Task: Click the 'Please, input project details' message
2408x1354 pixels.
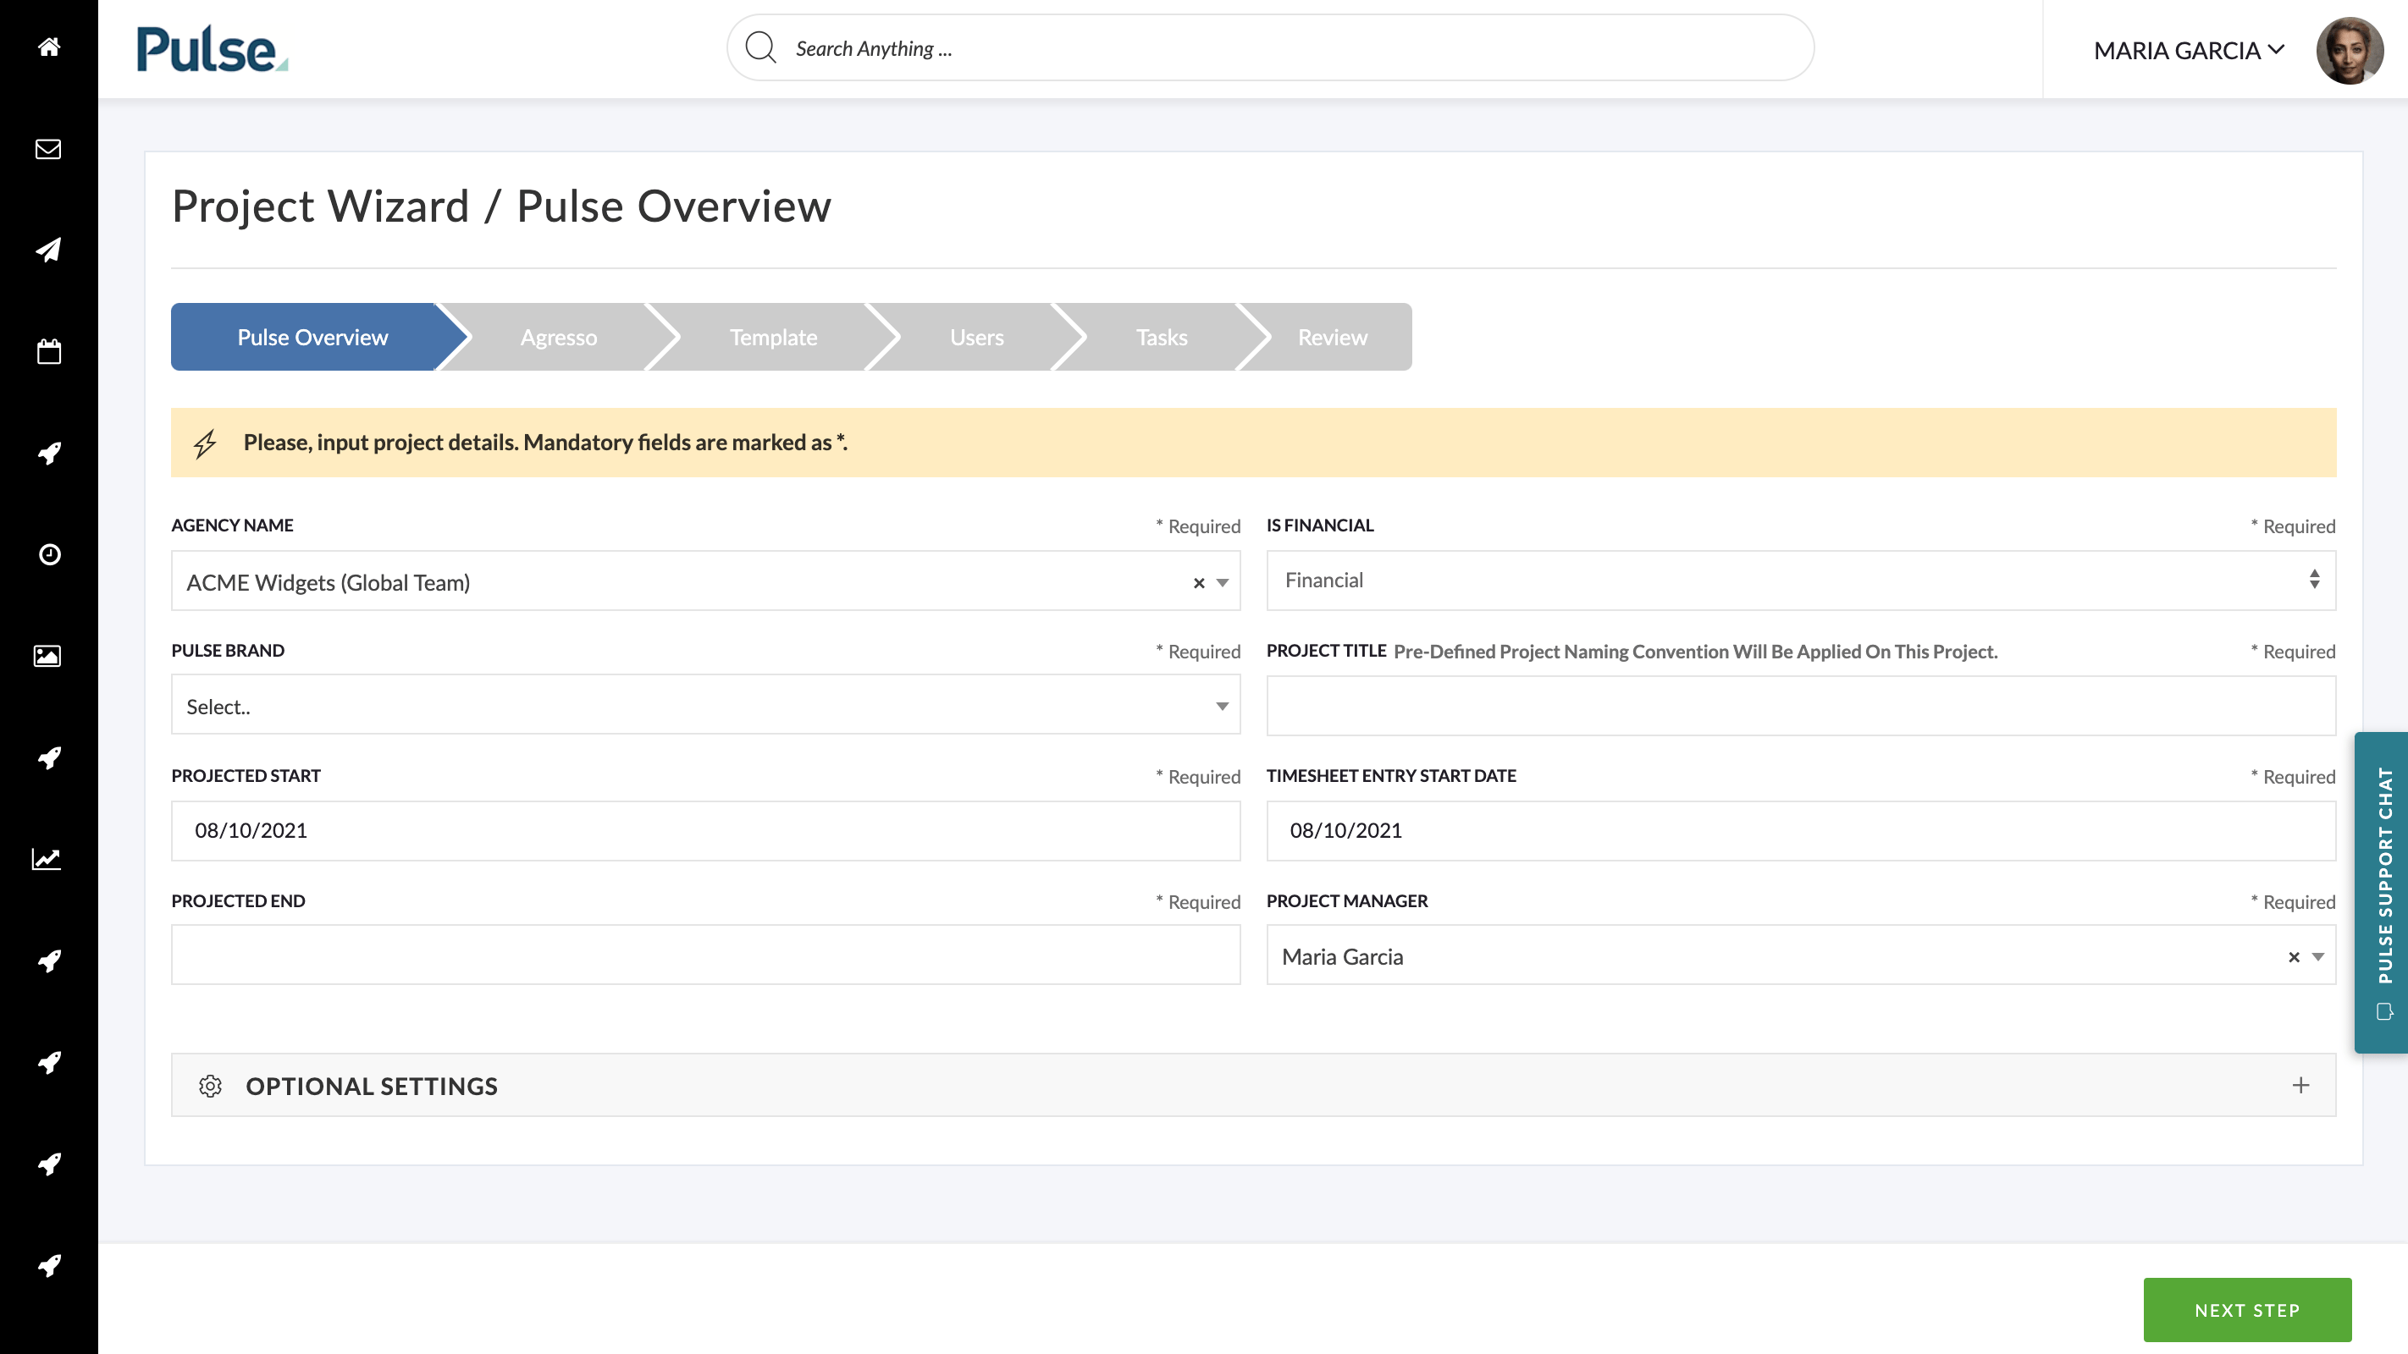Action: [x=546, y=442]
